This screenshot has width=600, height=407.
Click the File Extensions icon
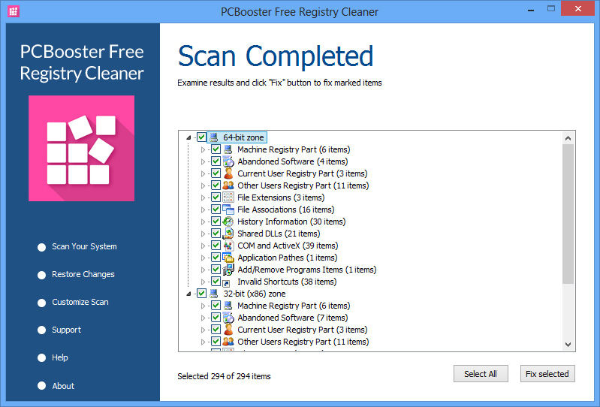click(x=228, y=197)
